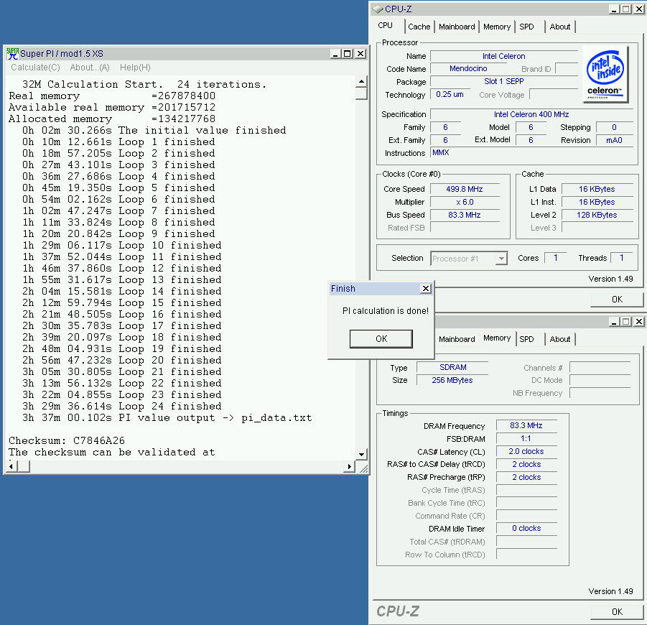Click the Intel Celeron name field
Screen dimensions: 647x625
point(504,56)
